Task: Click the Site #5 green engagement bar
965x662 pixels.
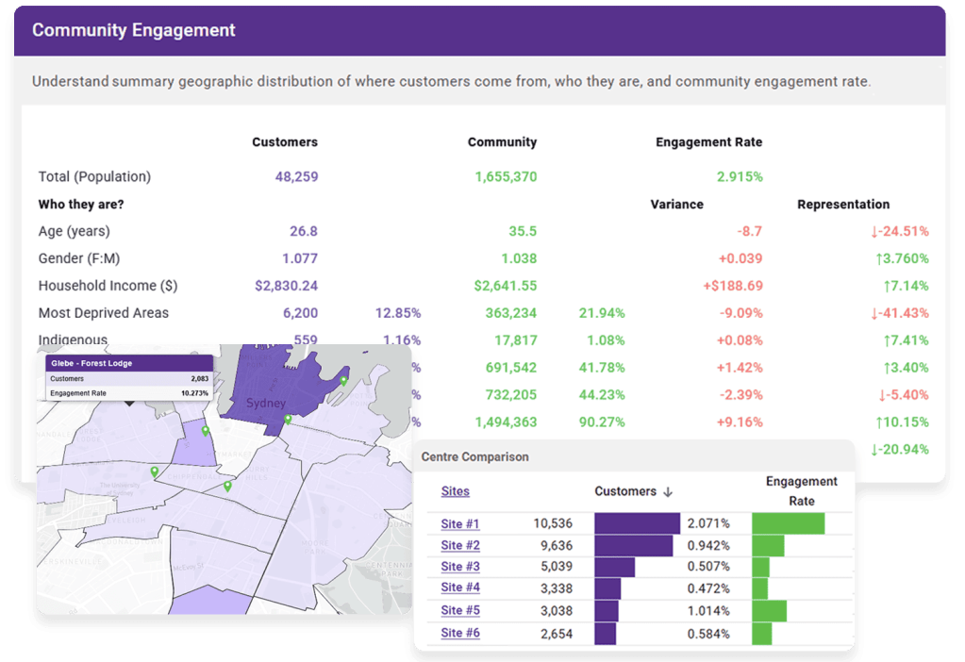Action: pyautogui.click(x=770, y=611)
